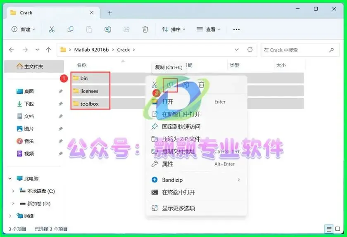Image resolution: width=347 pixels, height=237 pixels.
Task: Open recent locations dropdown beside forward arrow
Action: point(37,50)
